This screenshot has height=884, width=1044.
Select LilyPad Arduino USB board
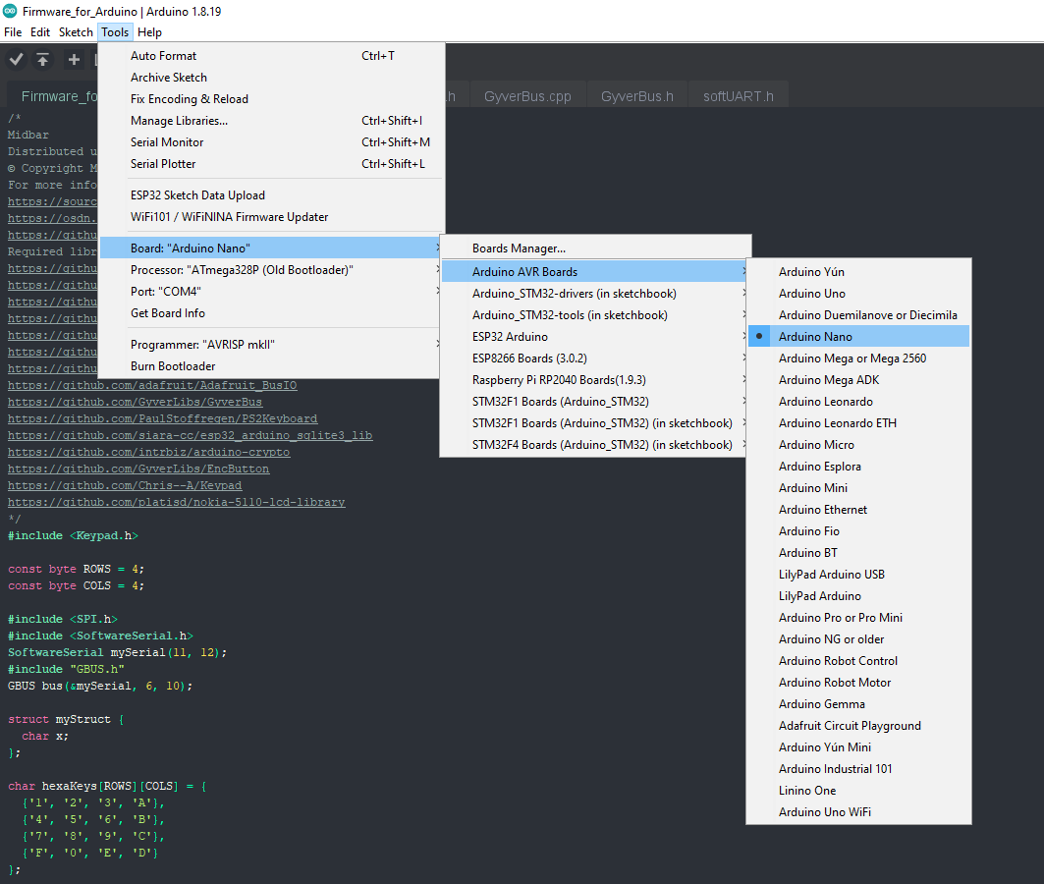click(x=858, y=575)
